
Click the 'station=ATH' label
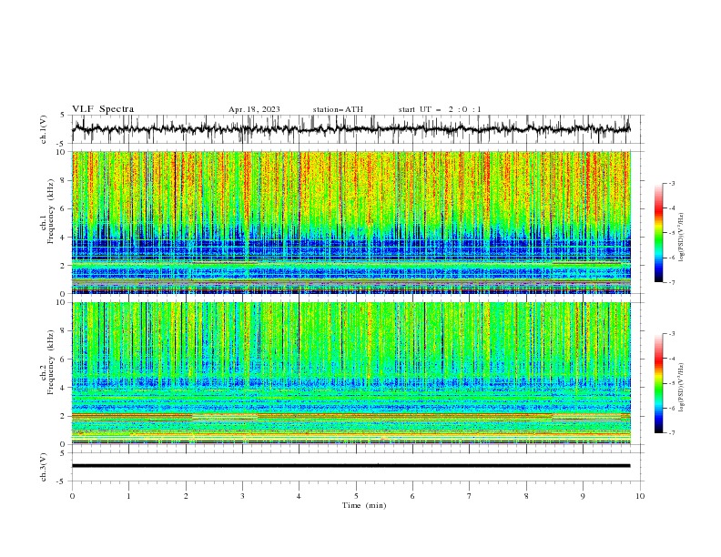(x=338, y=109)
